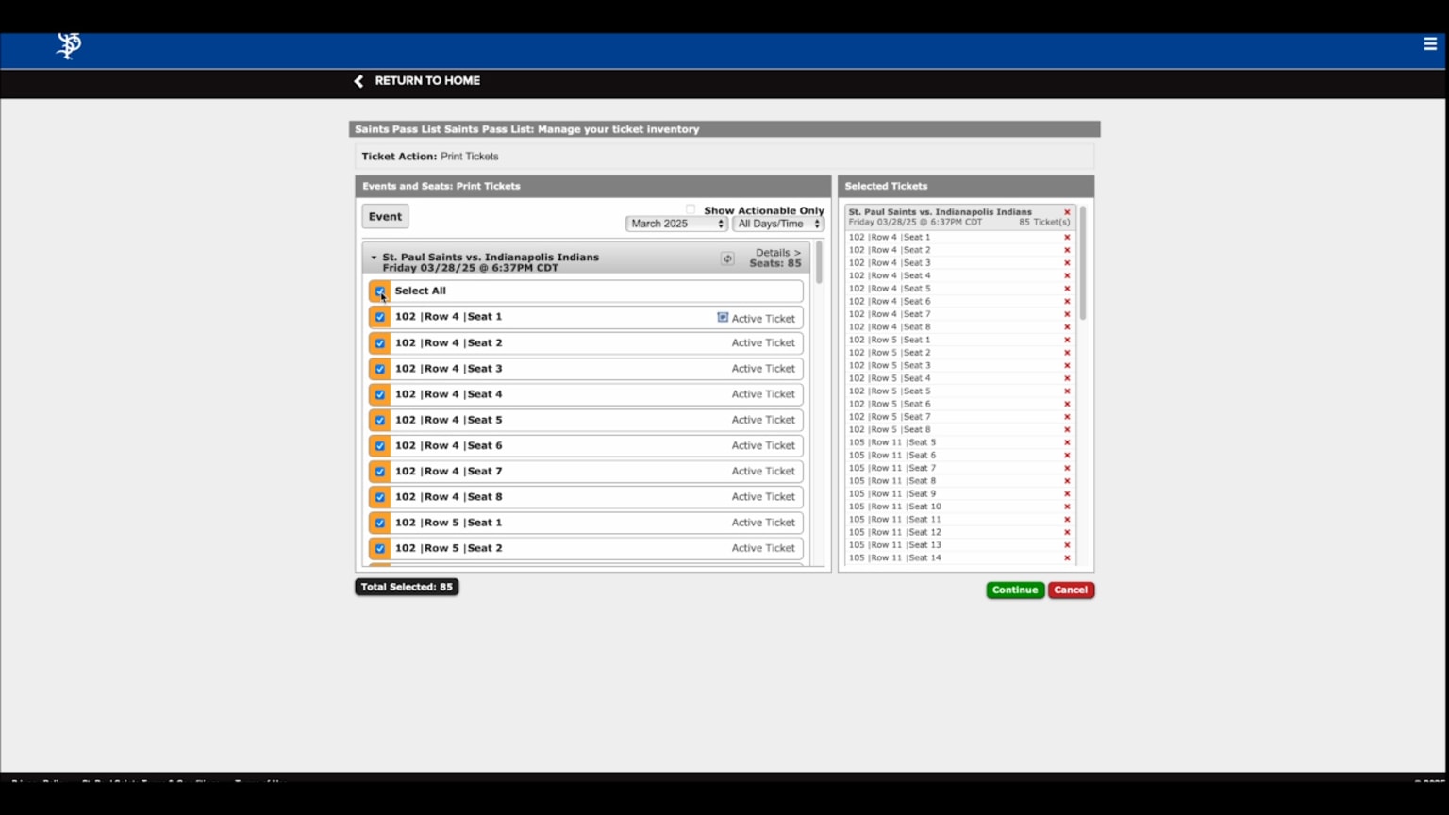Open the hamburger menu icon

click(1430, 44)
